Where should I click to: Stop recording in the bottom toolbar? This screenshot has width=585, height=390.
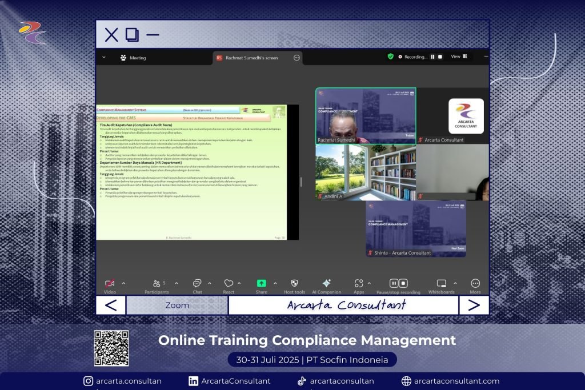403,283
